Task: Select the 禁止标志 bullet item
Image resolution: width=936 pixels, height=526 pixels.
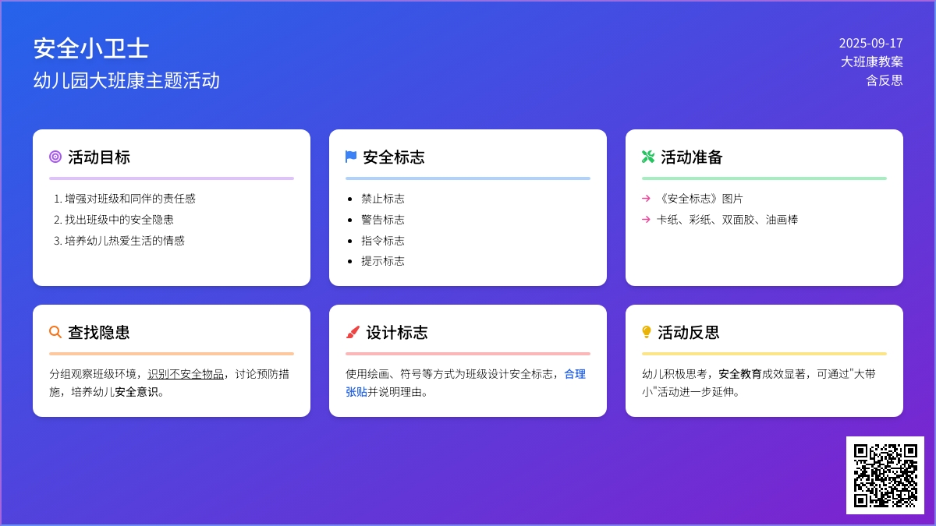Action: pyautogui.click(x=383, y=199)
